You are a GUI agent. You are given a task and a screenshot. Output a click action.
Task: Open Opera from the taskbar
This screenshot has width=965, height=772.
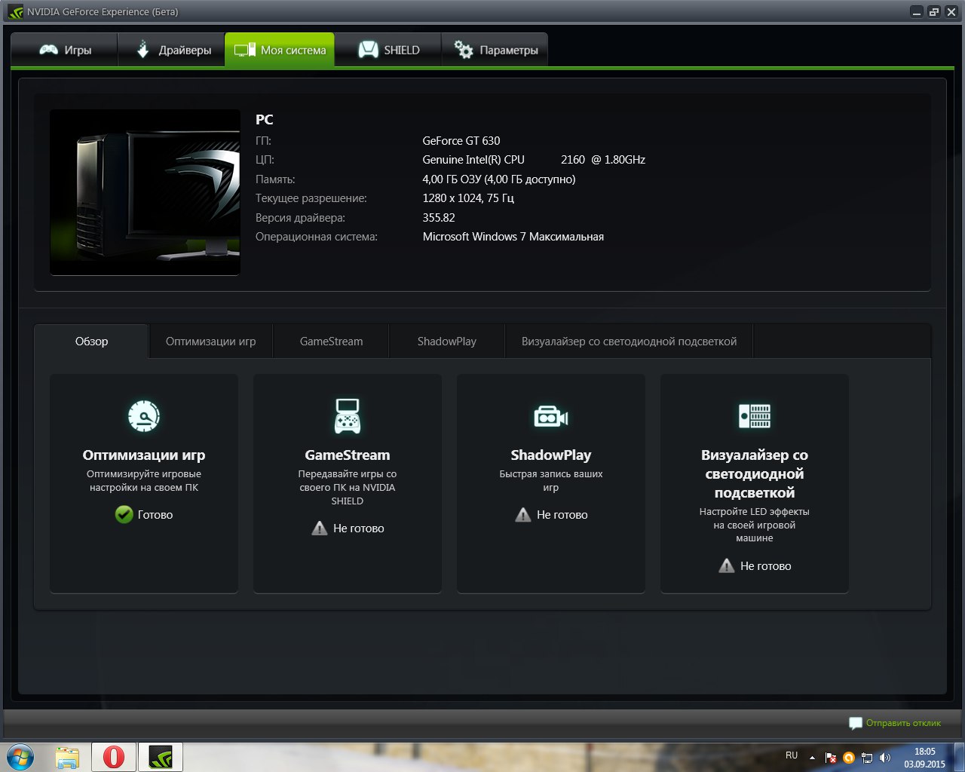(x=114, y=757)
